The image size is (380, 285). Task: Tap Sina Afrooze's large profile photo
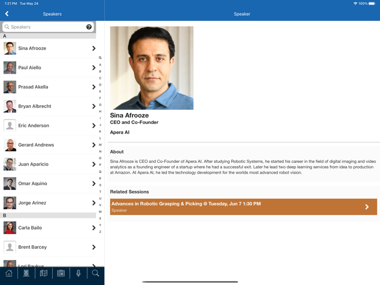click(x=151, y=68)
